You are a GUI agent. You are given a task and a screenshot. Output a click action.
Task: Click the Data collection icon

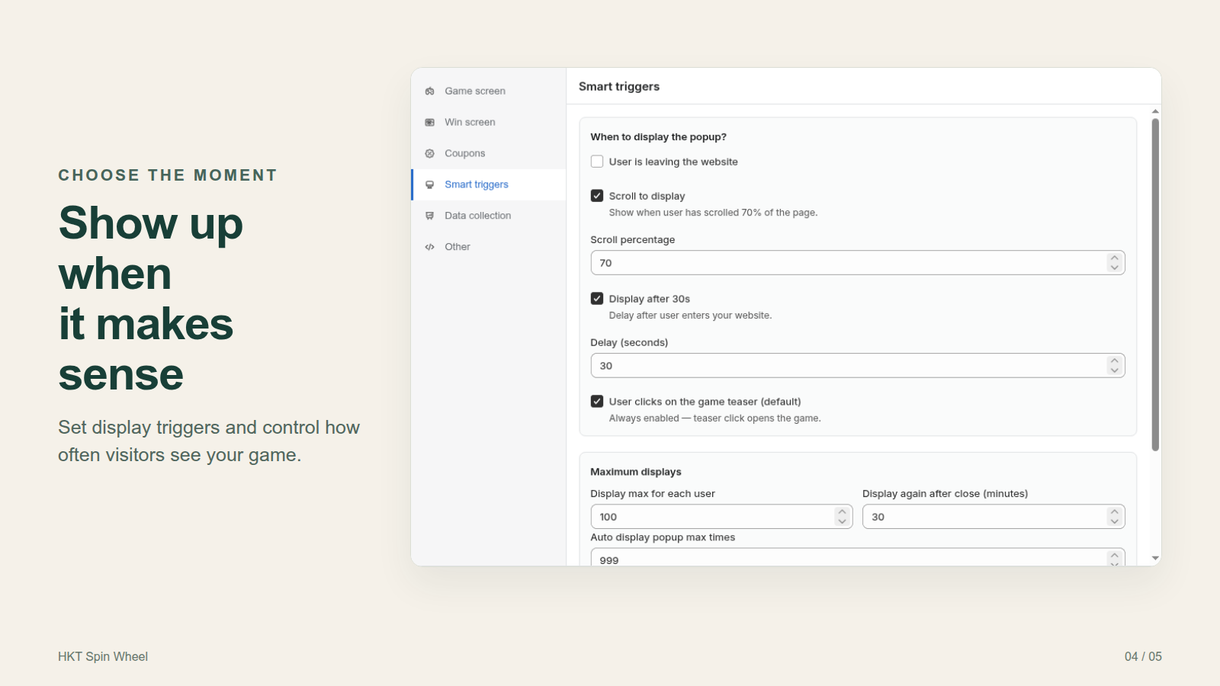click(430, 216)
